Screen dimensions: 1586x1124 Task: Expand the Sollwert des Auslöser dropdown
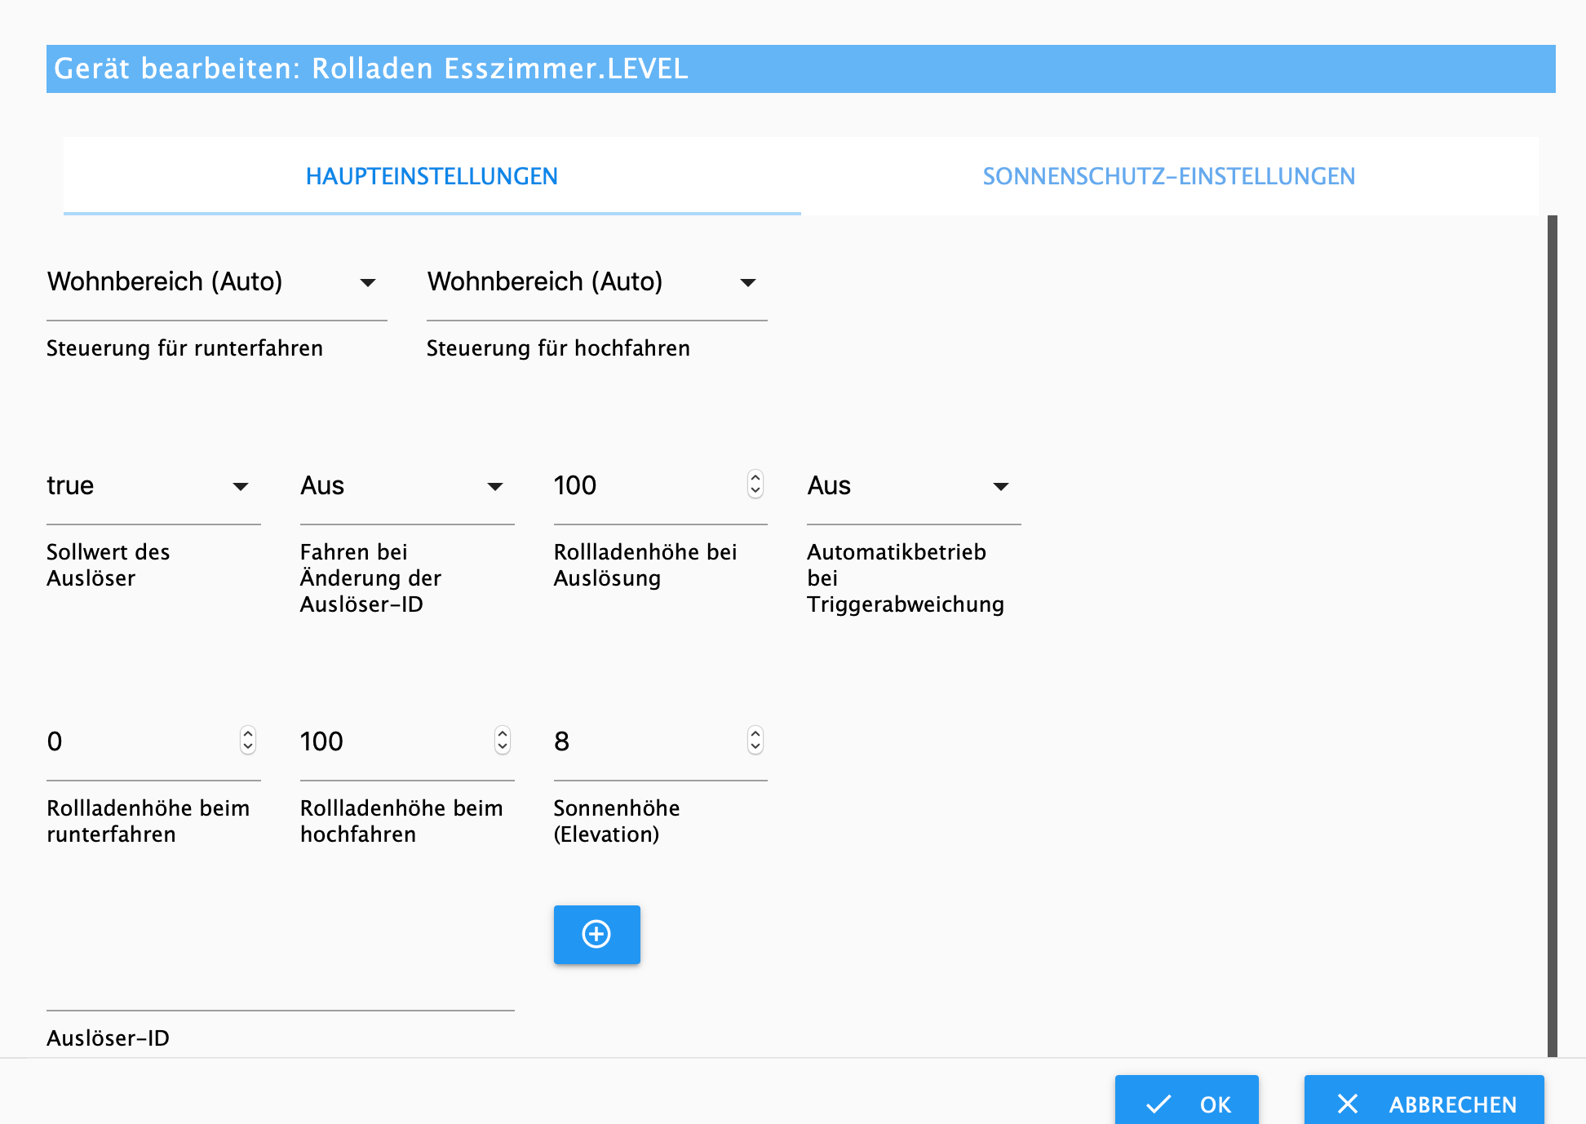pyautogui.click(x=153, y=486)
